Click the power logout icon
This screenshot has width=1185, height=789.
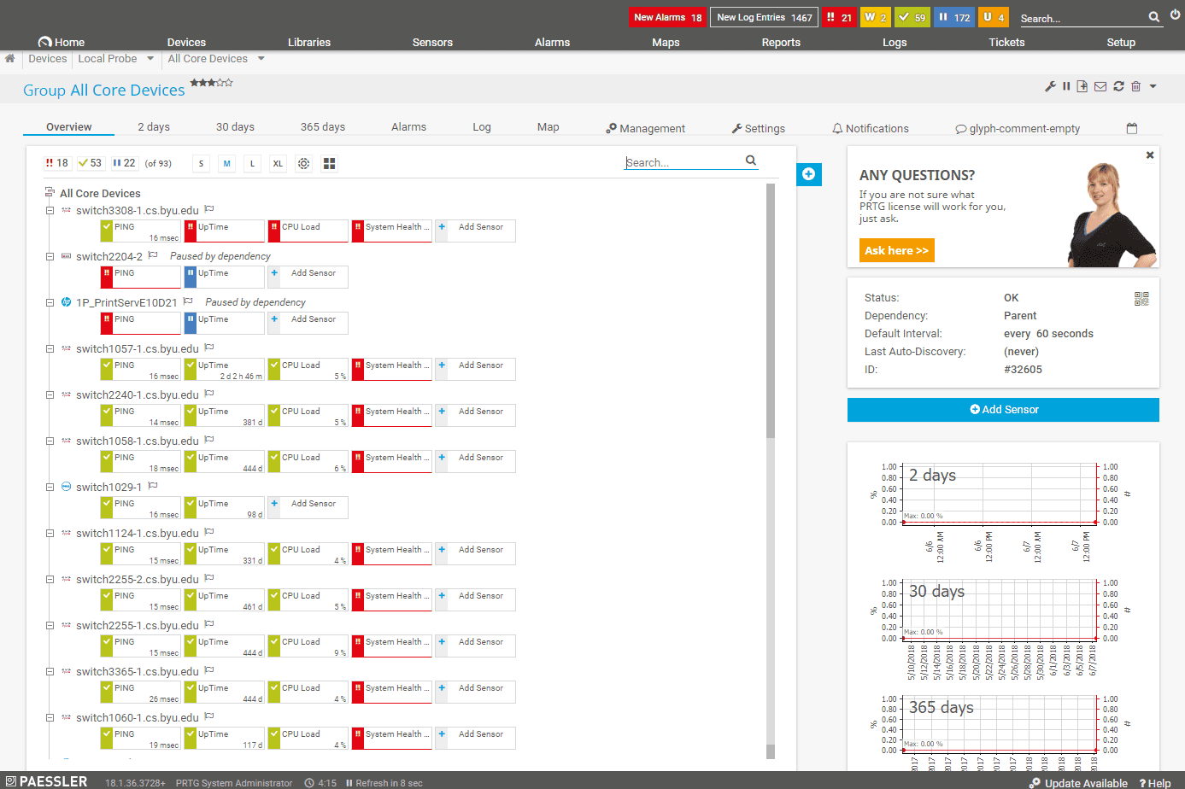(1176, 16)
